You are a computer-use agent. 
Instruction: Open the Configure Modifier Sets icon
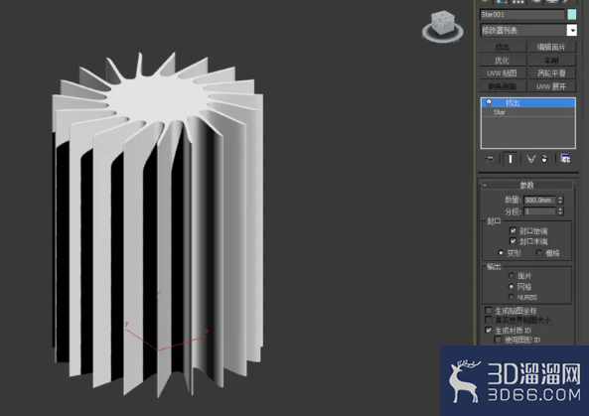click(565, 159)
